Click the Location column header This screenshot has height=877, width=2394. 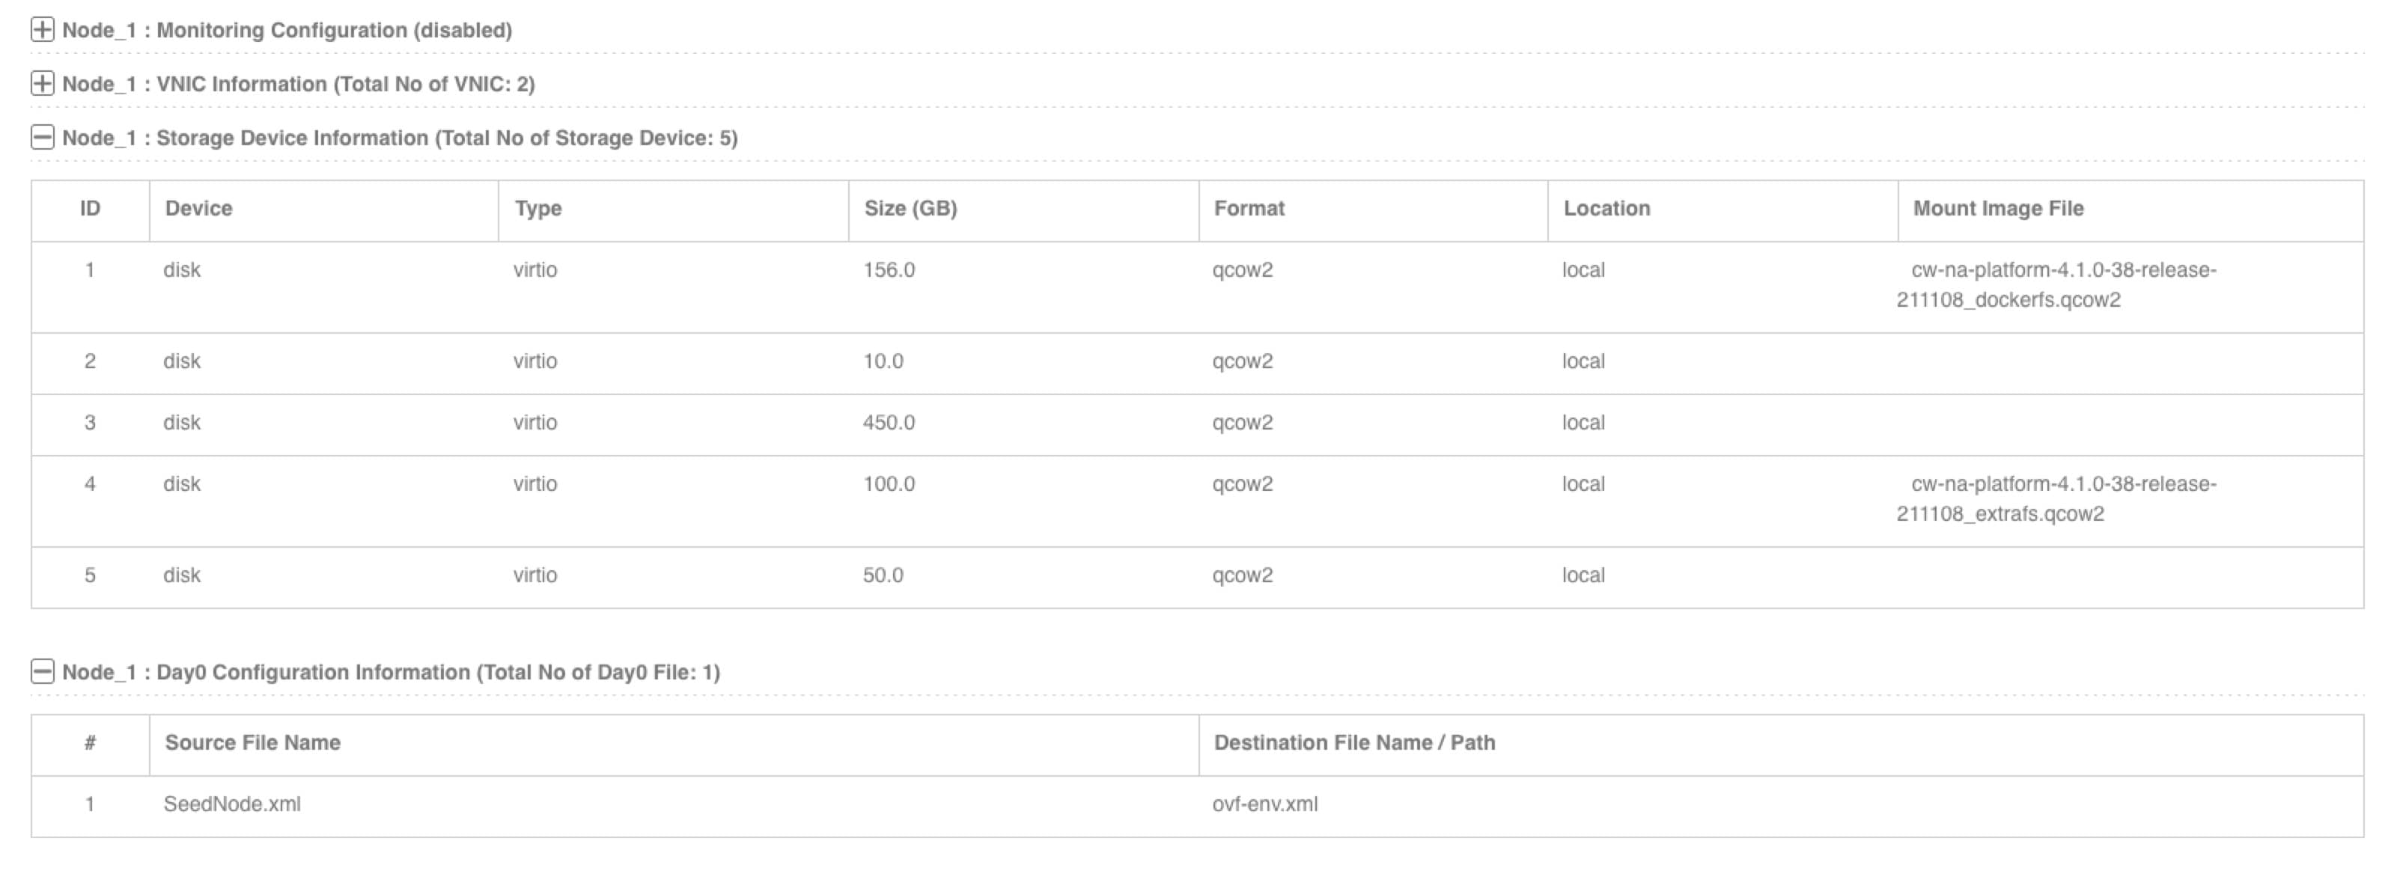1606,208
